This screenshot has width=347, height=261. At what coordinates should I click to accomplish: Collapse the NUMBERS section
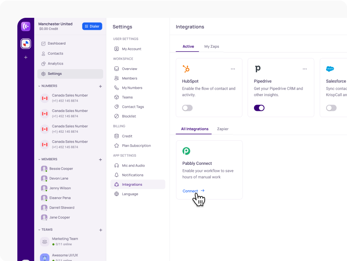39,86
